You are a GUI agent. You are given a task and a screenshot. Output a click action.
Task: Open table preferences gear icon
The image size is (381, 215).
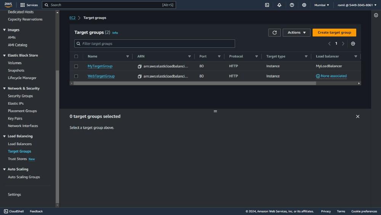point(353,44)
